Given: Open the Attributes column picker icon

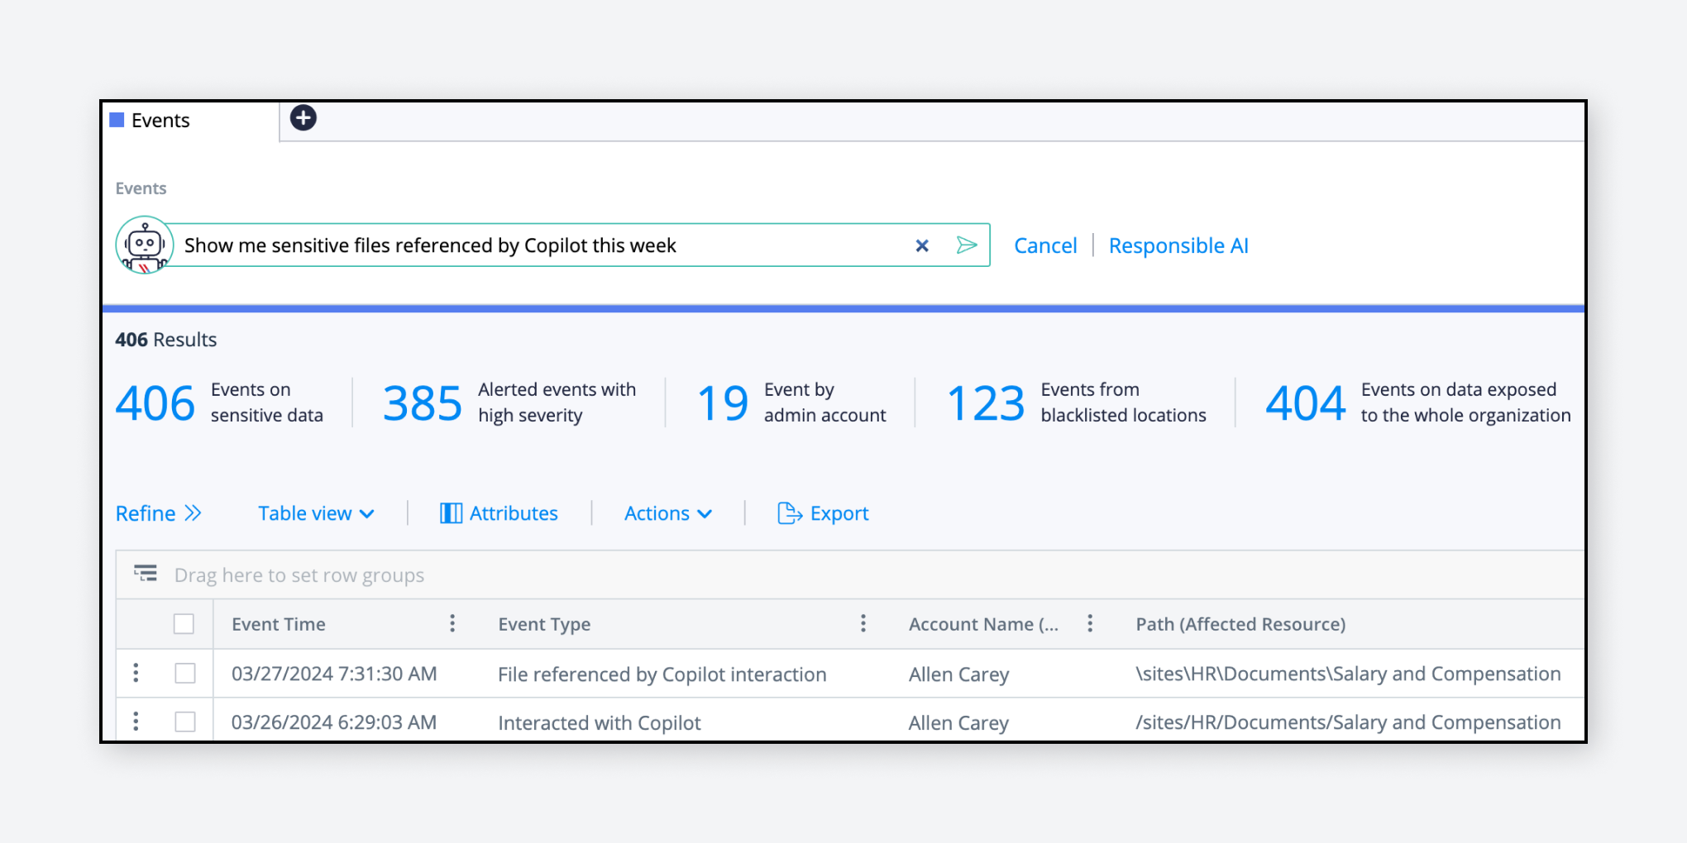Looking at the screenshot, I should 450,512.
